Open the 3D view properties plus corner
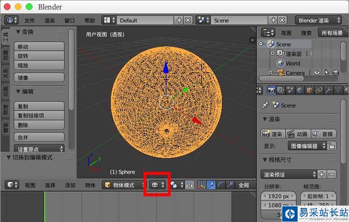The height and width of the screenshot is (222, 349). [x=252, y=40]
